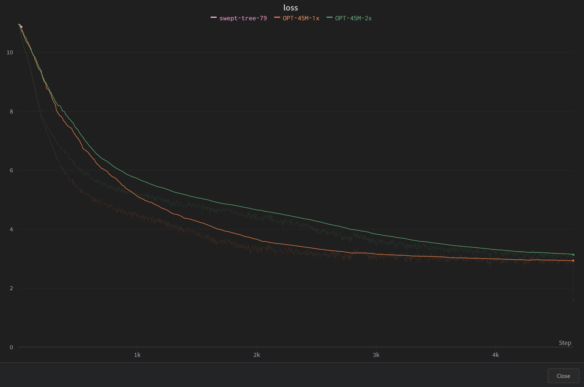Click the 4k tick label on x-axis

point(495,355)
